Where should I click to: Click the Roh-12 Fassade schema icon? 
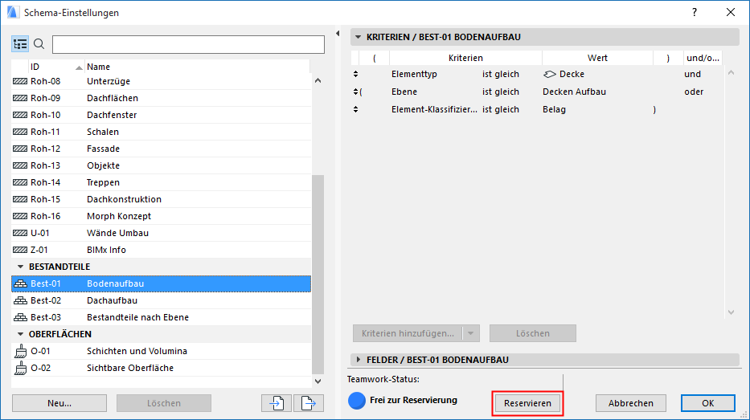tap(20, 149)
